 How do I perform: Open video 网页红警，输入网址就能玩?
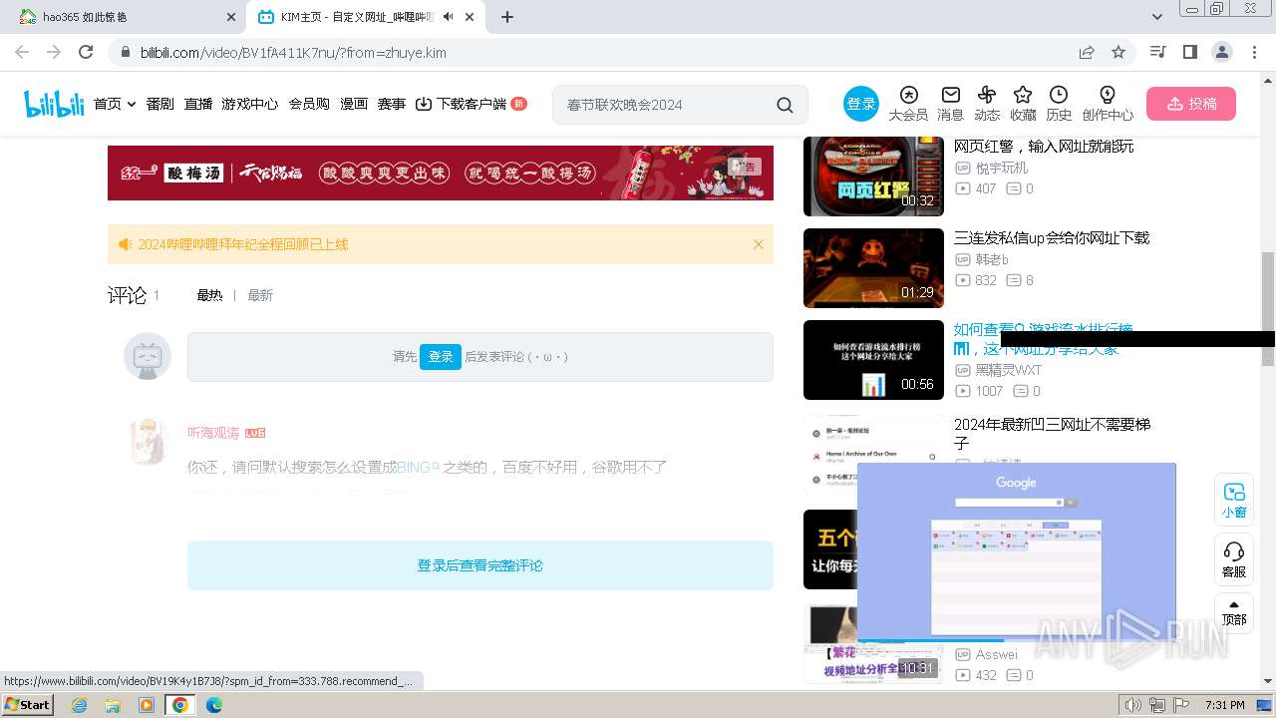click(1044, 147)
